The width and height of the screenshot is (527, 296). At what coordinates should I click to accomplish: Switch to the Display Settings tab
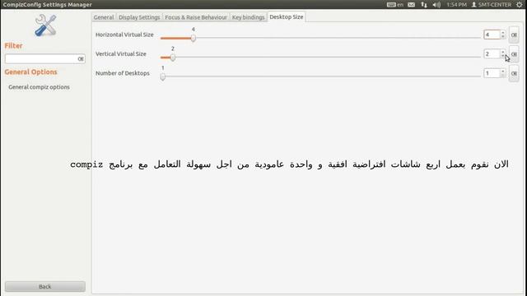coord(139,17)
